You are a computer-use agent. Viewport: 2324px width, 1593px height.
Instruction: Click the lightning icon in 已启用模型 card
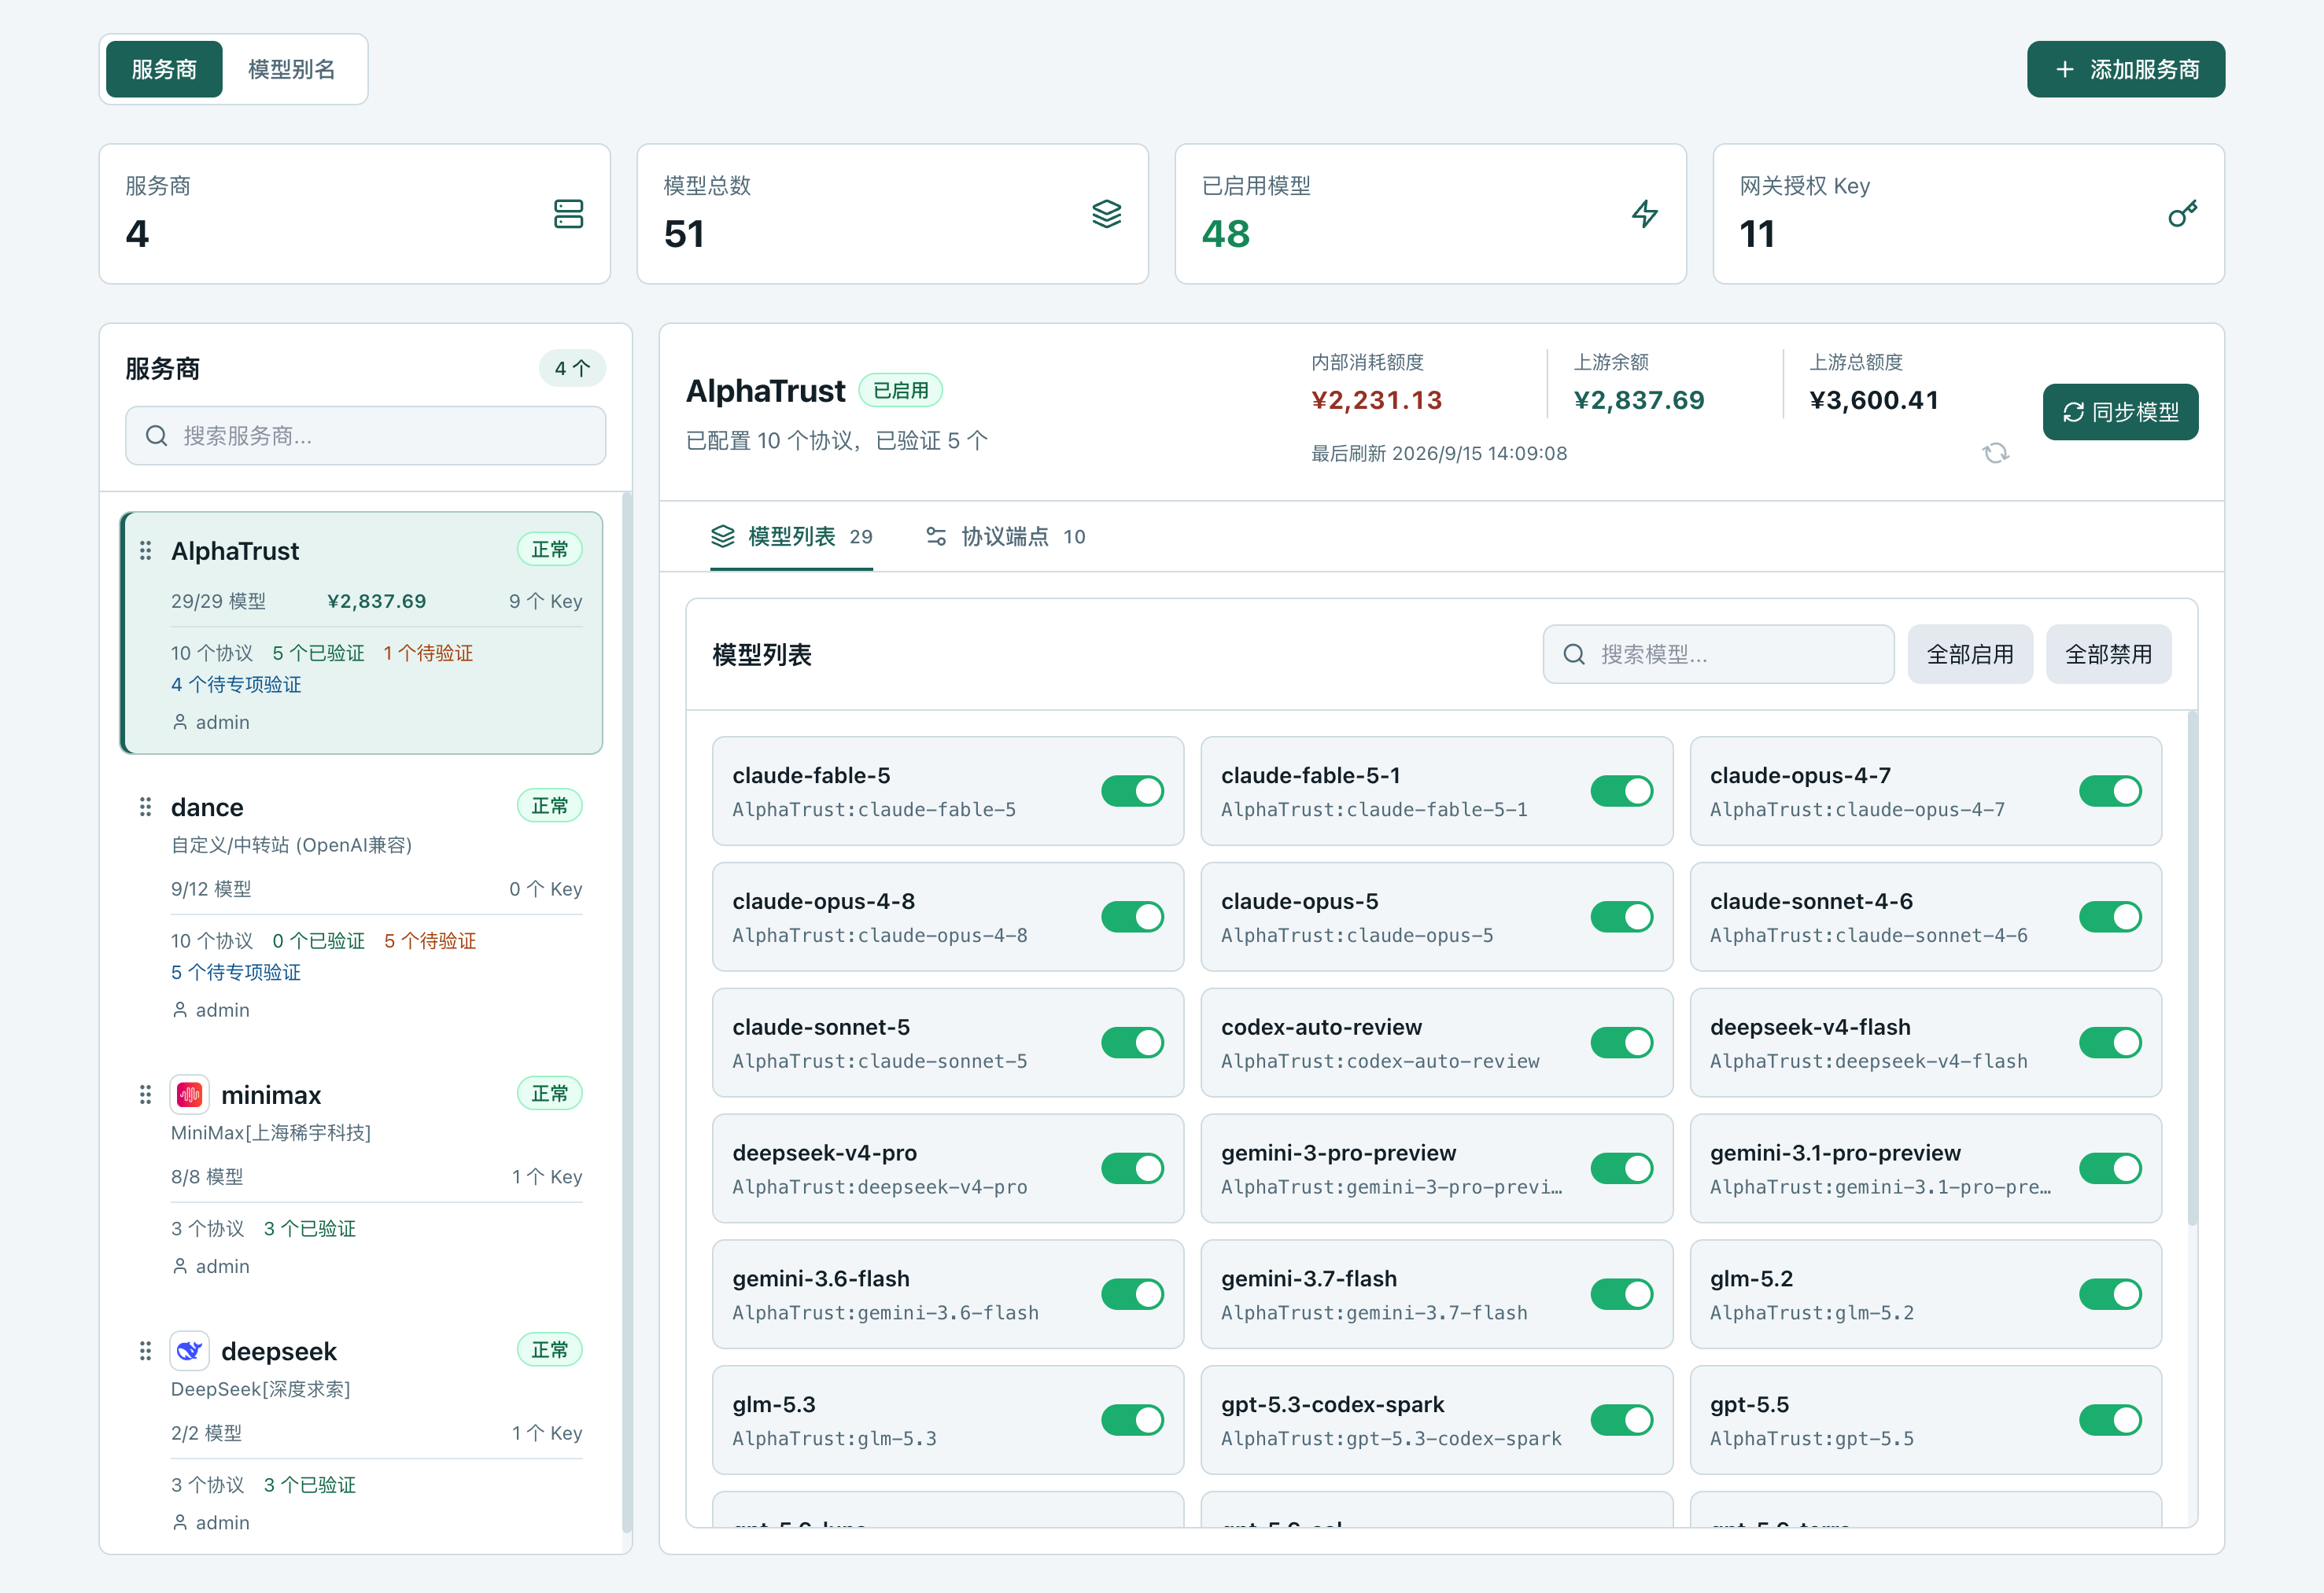(1644, 214)
